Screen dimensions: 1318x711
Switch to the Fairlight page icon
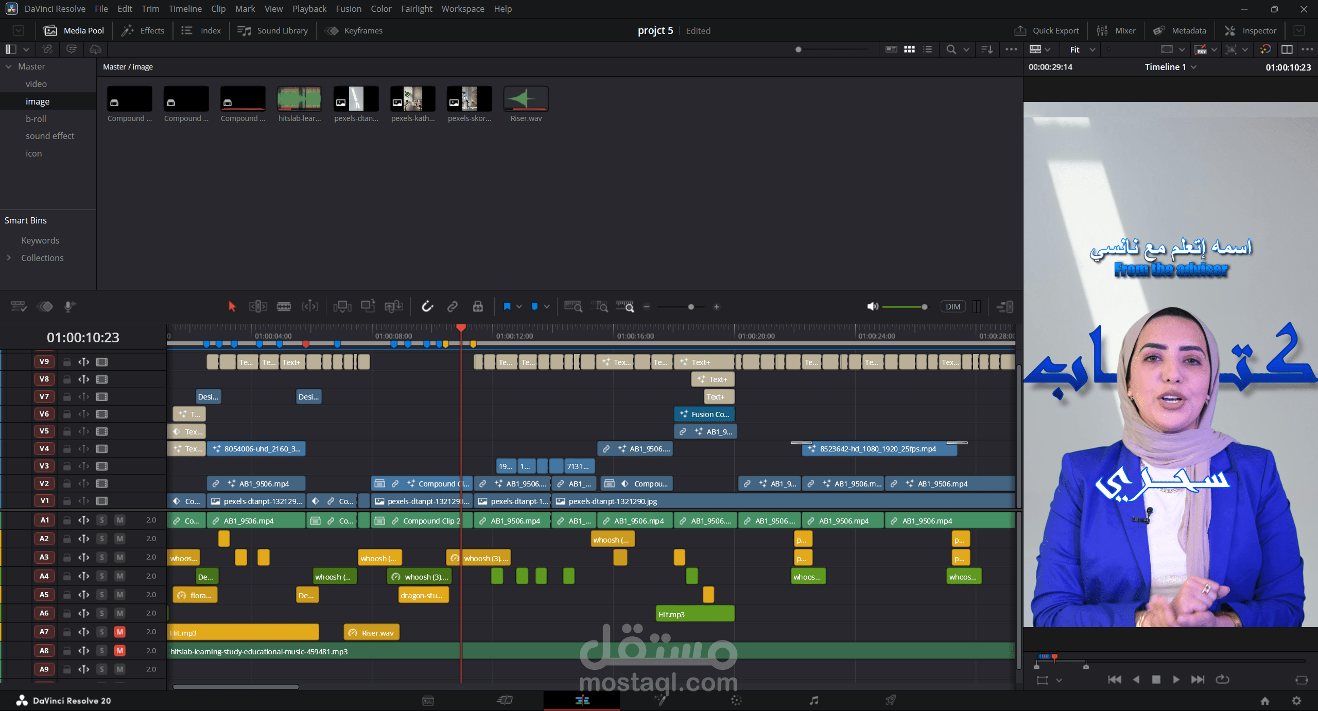click(x=814, y=700)
